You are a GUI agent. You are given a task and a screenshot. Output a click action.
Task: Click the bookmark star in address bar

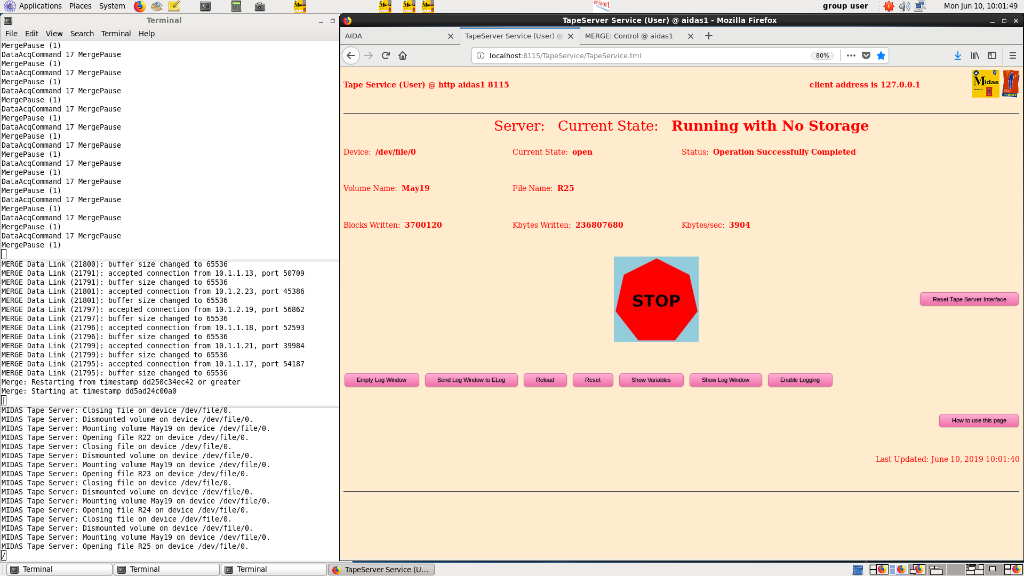point(881,55)
